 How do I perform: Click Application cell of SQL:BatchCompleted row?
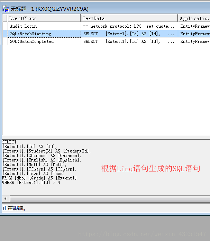tap(194, 41)
